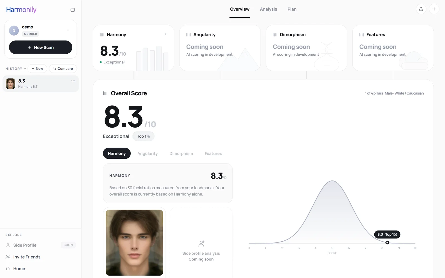Open the Angularity coming soon card
This screenshot has height=278, width=445.
220,48
